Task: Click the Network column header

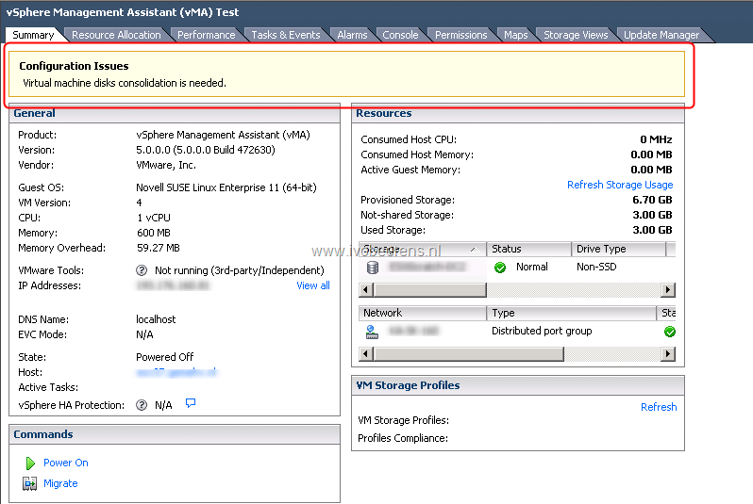Action: point(423,313)
